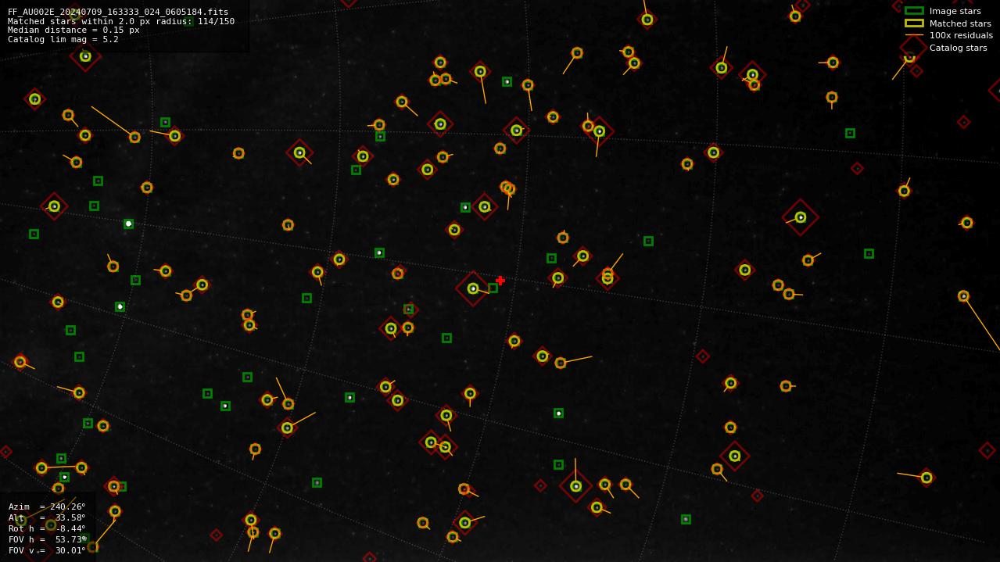Image resolution: width=1000 pixels, height=562 pixels.
Task: Click the 'Alt = 33.58°' readout
Action: pos(47,517)
